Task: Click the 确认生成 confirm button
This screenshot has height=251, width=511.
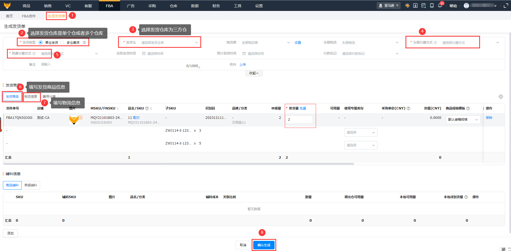Action: coord(264,245)
